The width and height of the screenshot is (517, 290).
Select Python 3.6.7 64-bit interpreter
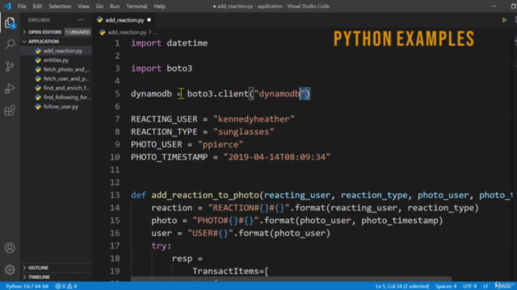coord(27,286)
